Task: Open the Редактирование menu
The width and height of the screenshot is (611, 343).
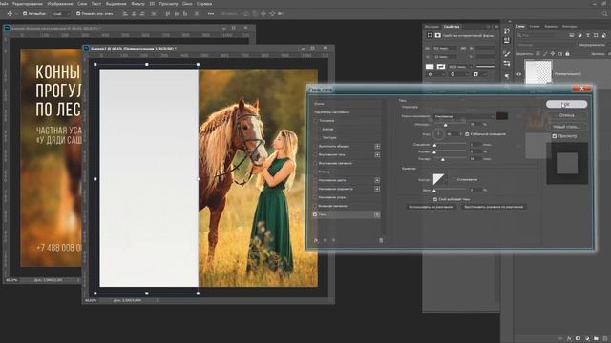Action: [28, 4]
